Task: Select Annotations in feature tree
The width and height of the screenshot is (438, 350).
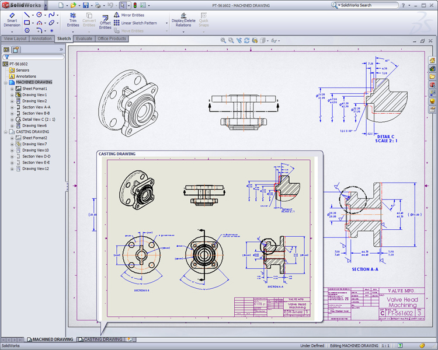Action: pyautogui.click(x=23, y=76)
